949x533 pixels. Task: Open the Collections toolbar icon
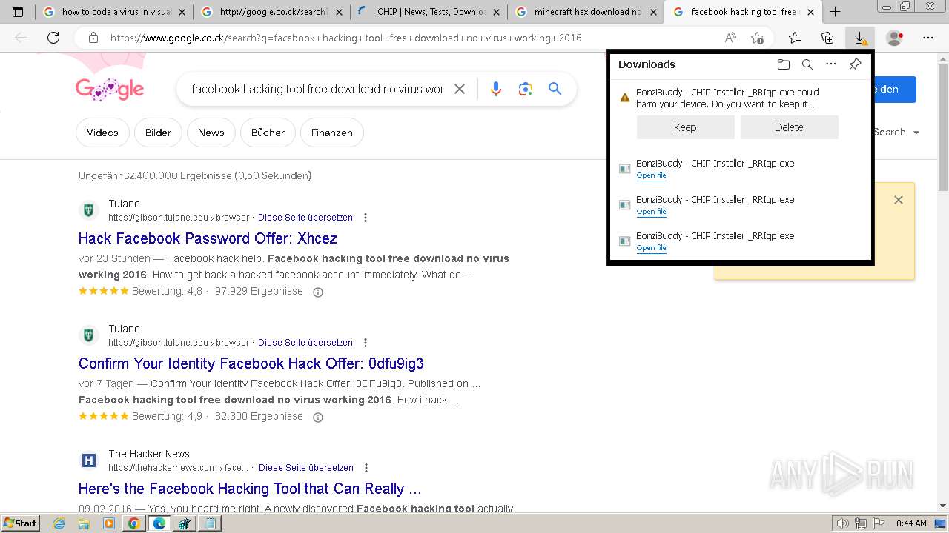[x=827, y=38]
